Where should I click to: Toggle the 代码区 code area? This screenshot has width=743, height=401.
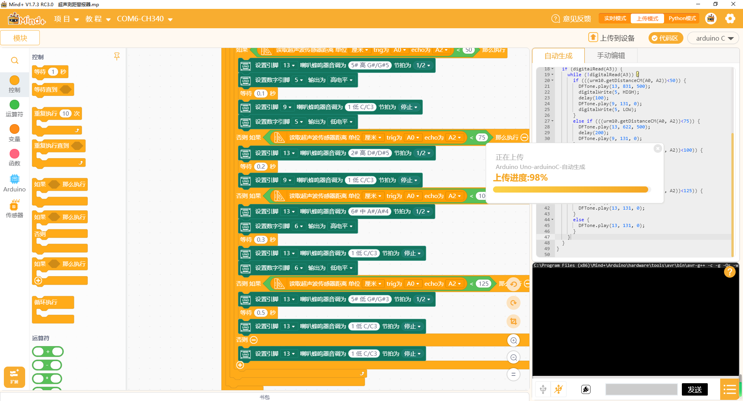pyautogui.click(x=665, y=38)
